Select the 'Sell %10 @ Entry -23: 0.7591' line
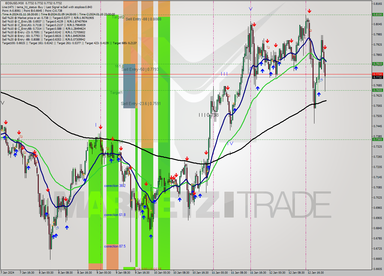 click(x=43, y=32)
